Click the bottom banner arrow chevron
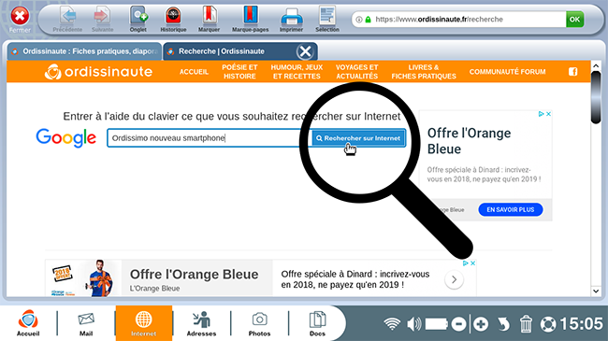The image size is (608, 341). tap(454, 279)
